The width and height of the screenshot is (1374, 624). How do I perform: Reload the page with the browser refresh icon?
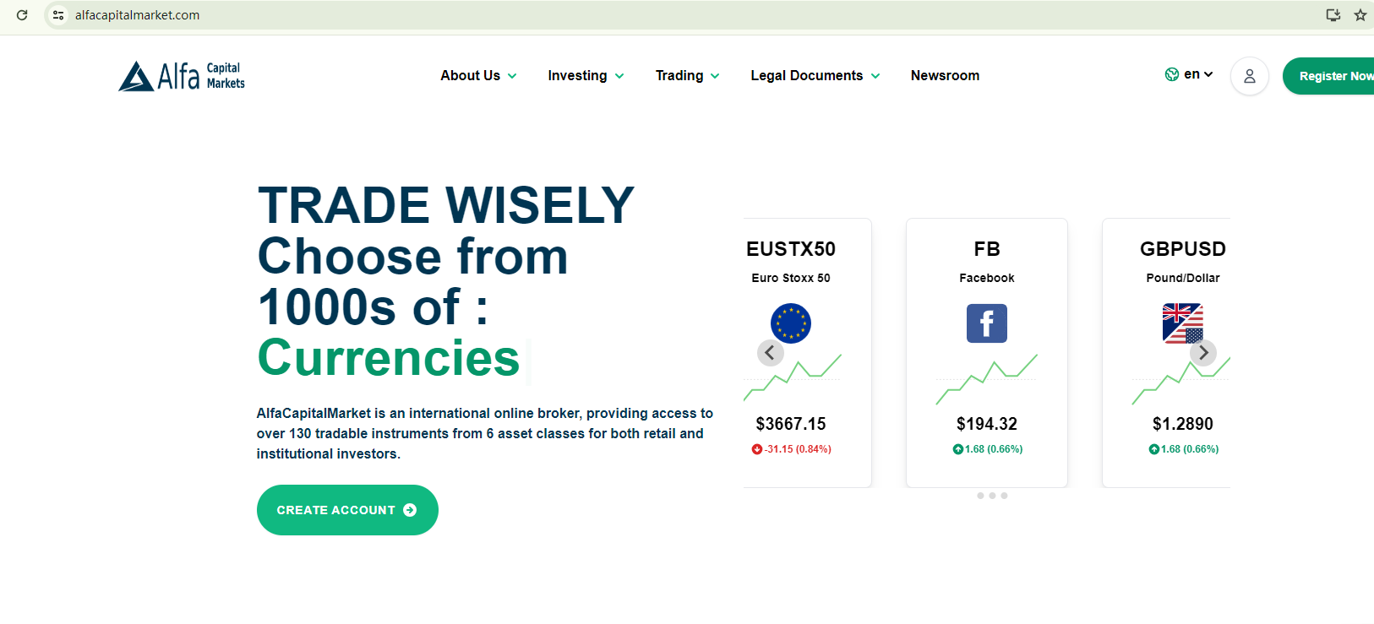[x=22, y=15]
